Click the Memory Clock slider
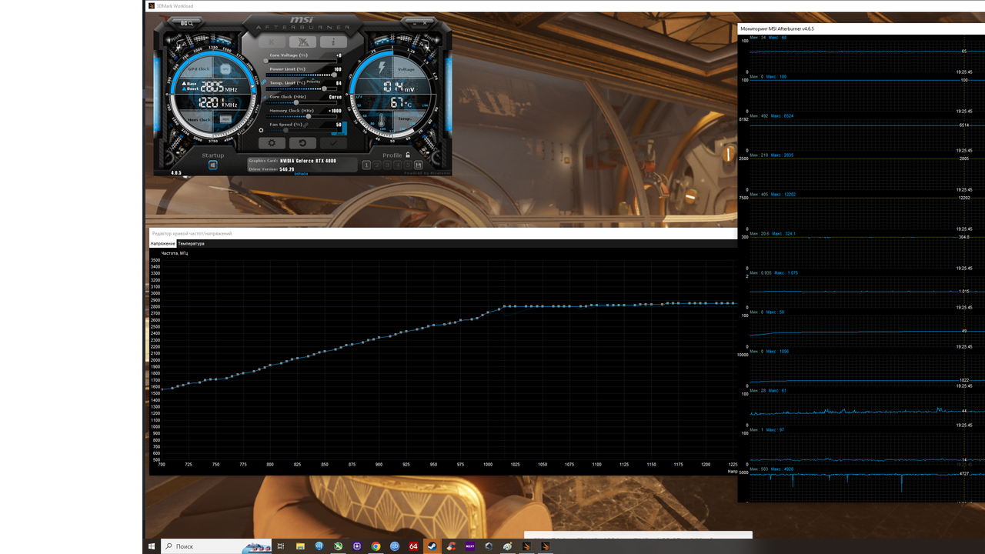985x554 pixels. tap(302, 116)
